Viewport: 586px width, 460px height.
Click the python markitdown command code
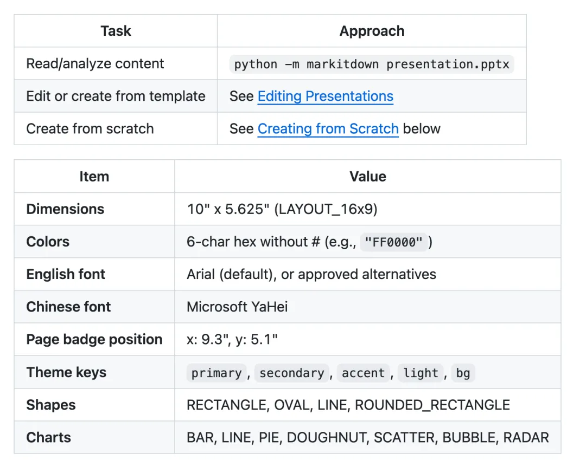pos(372,64)
